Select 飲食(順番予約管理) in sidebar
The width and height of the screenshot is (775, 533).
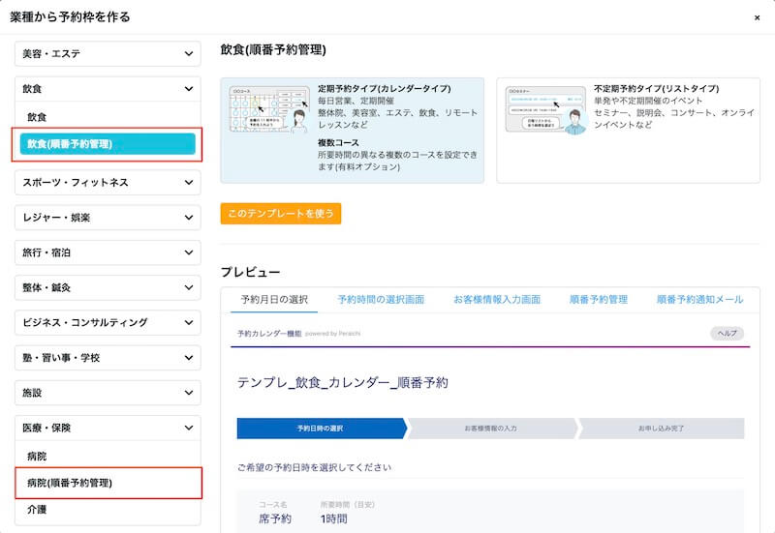pyautogui.click(x=108, y=144)
